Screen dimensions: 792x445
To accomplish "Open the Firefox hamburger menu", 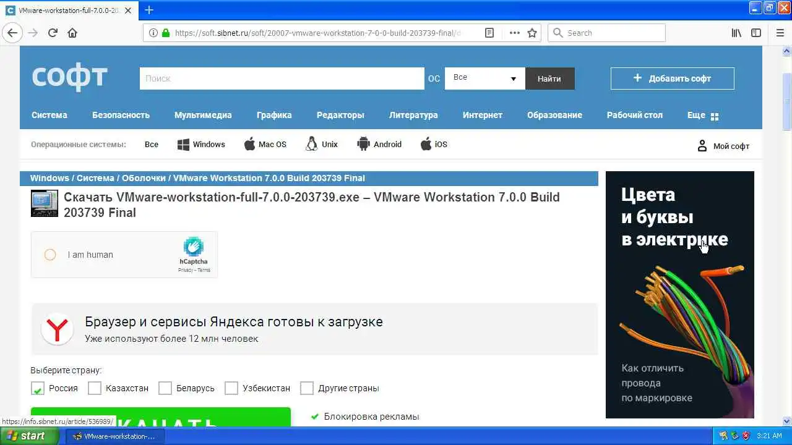I will click(x=780, y=33).
